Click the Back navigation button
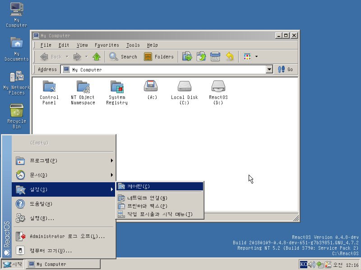 (51, 57)
